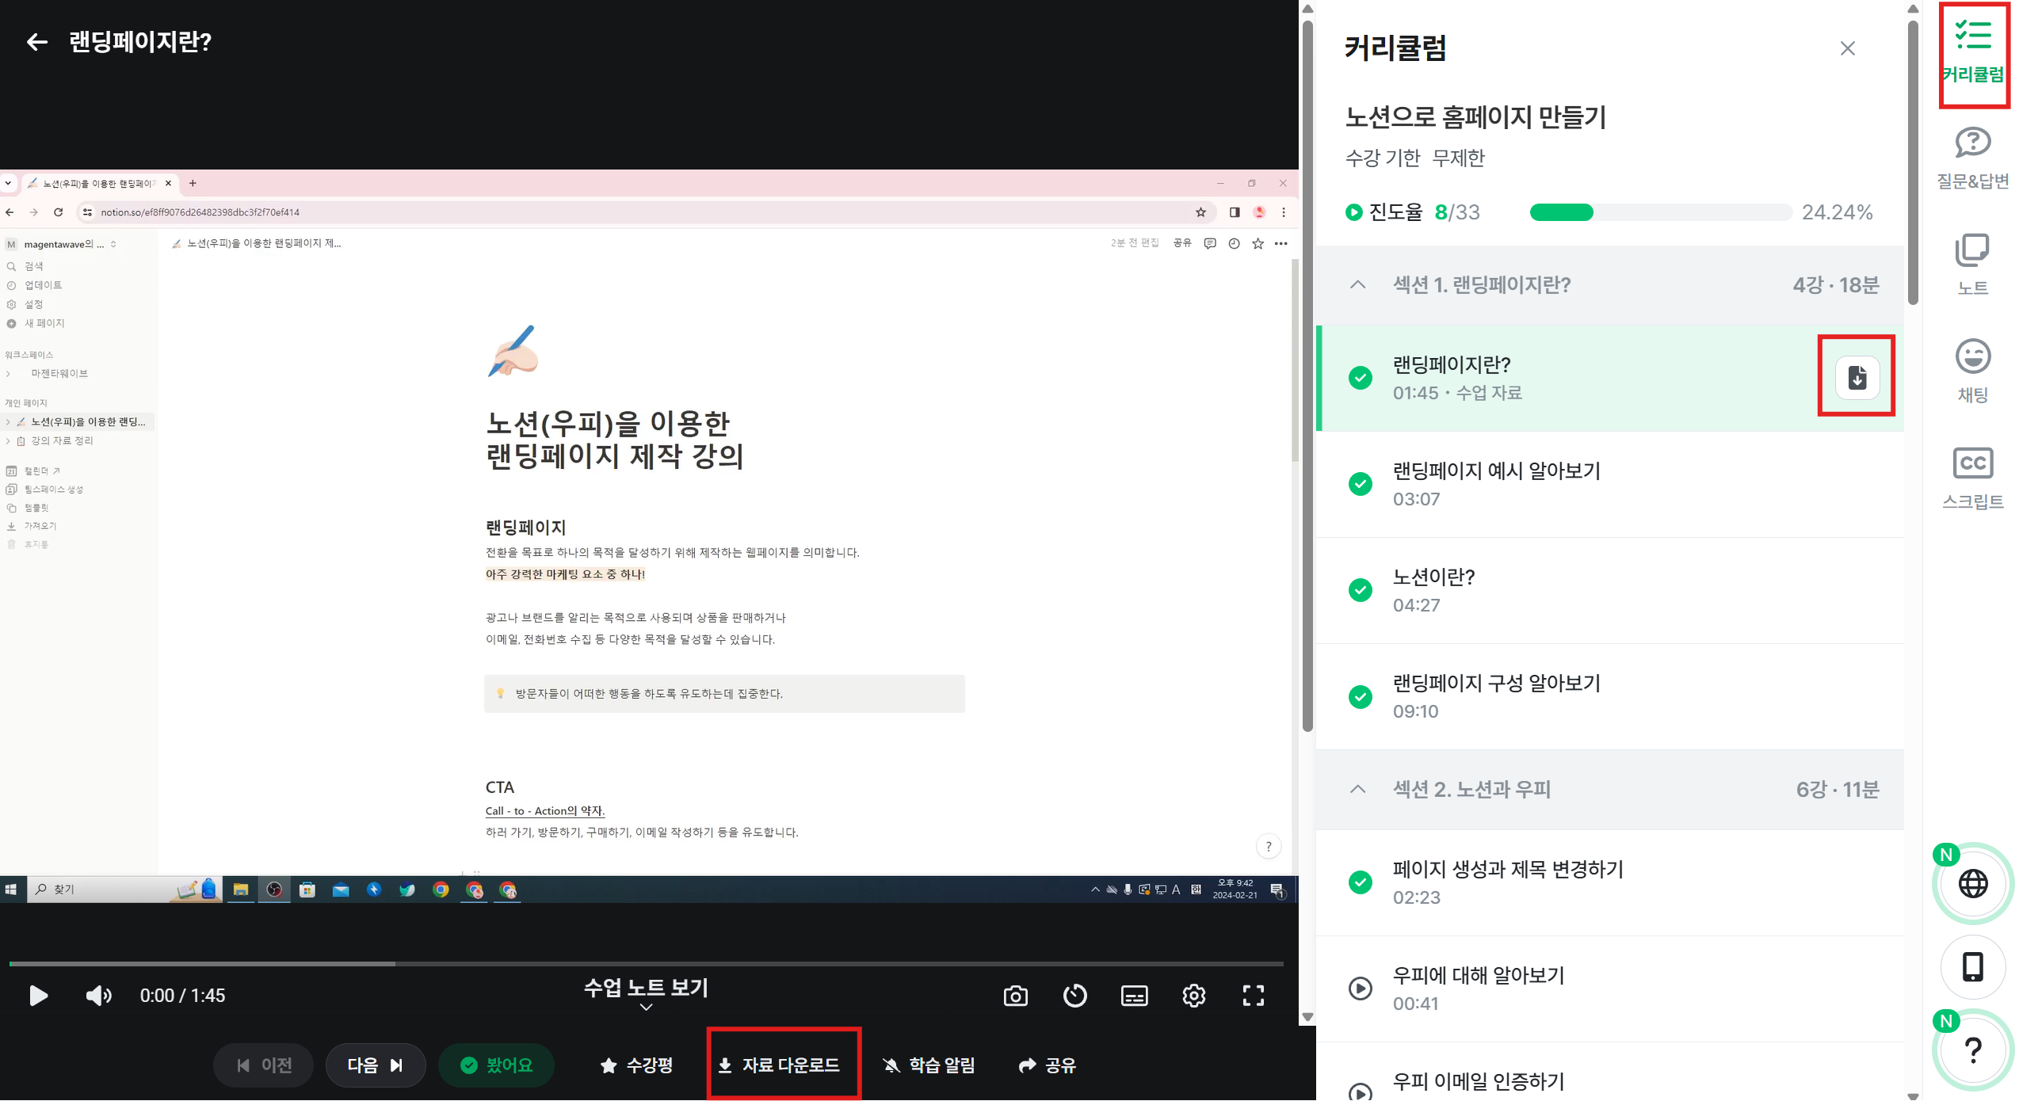
Task: Open the 질문&답변 sidebar tab
Action: 1972,158
